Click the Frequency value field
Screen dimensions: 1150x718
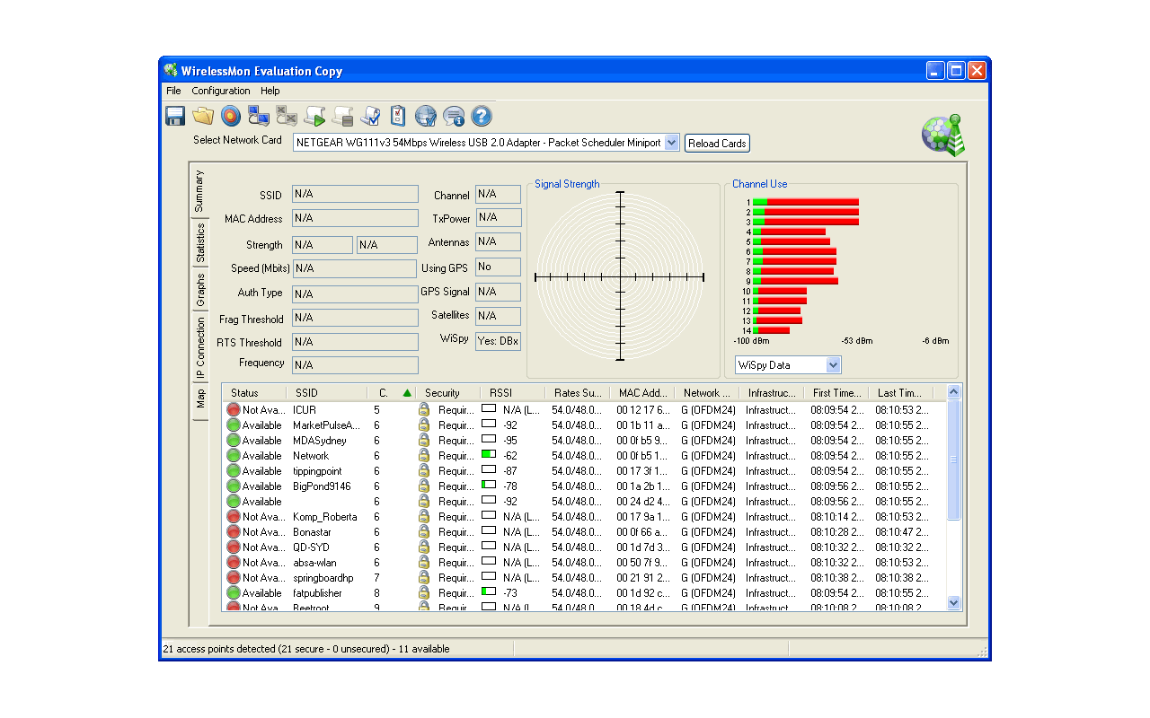point(355,365)
